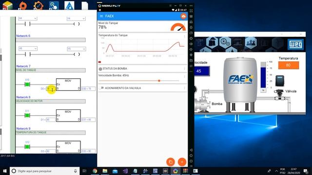
Task: Open the FAEX hamburger menu
Action: click(101, 16)
